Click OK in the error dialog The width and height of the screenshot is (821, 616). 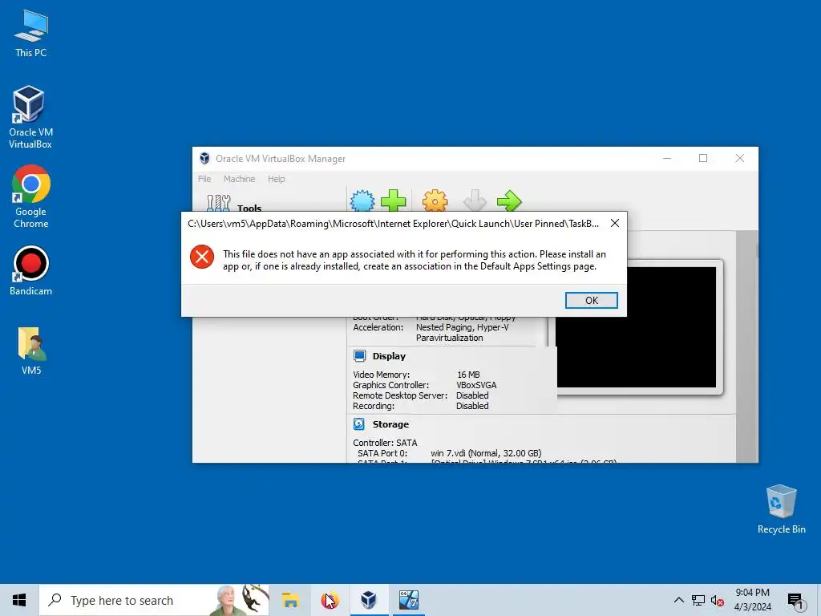tap(591, 300)
